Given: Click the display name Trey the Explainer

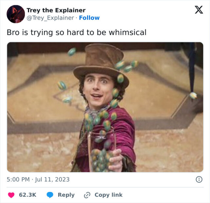Looking at the screenshot, I should [56, 10].
